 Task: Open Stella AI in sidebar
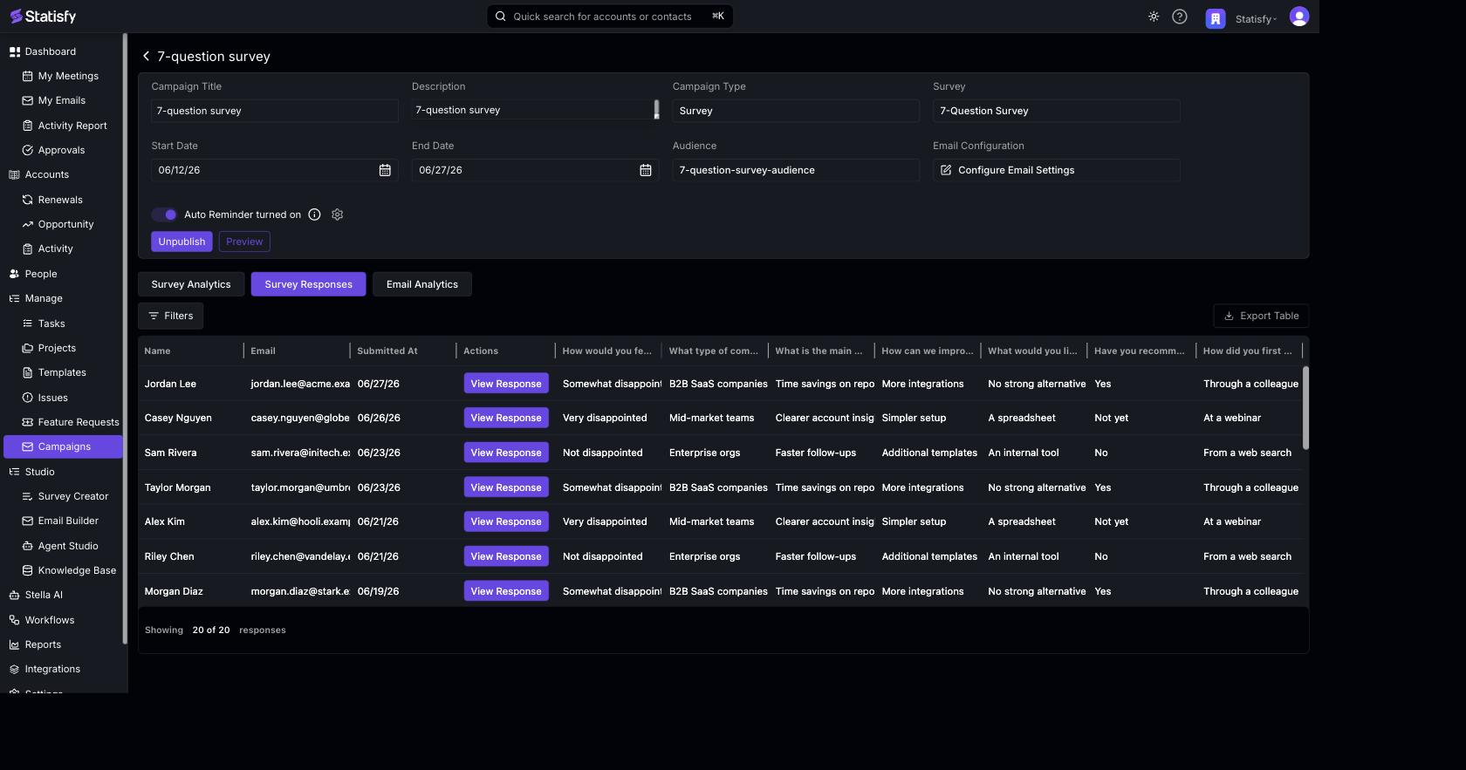(36, 595)
